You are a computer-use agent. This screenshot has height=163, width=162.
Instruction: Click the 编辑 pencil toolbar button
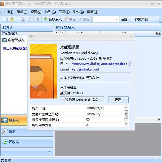[x=70, y=19]
